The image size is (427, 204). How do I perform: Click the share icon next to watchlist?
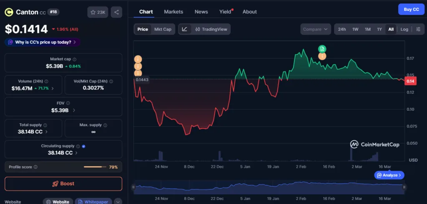[x=116, y=12]
